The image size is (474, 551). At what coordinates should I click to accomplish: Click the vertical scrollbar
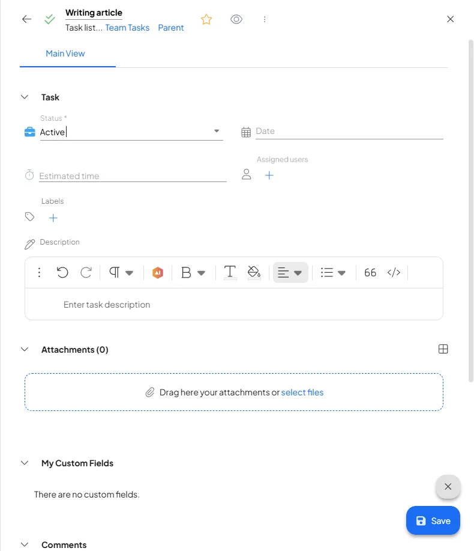(x=471, y=211)
